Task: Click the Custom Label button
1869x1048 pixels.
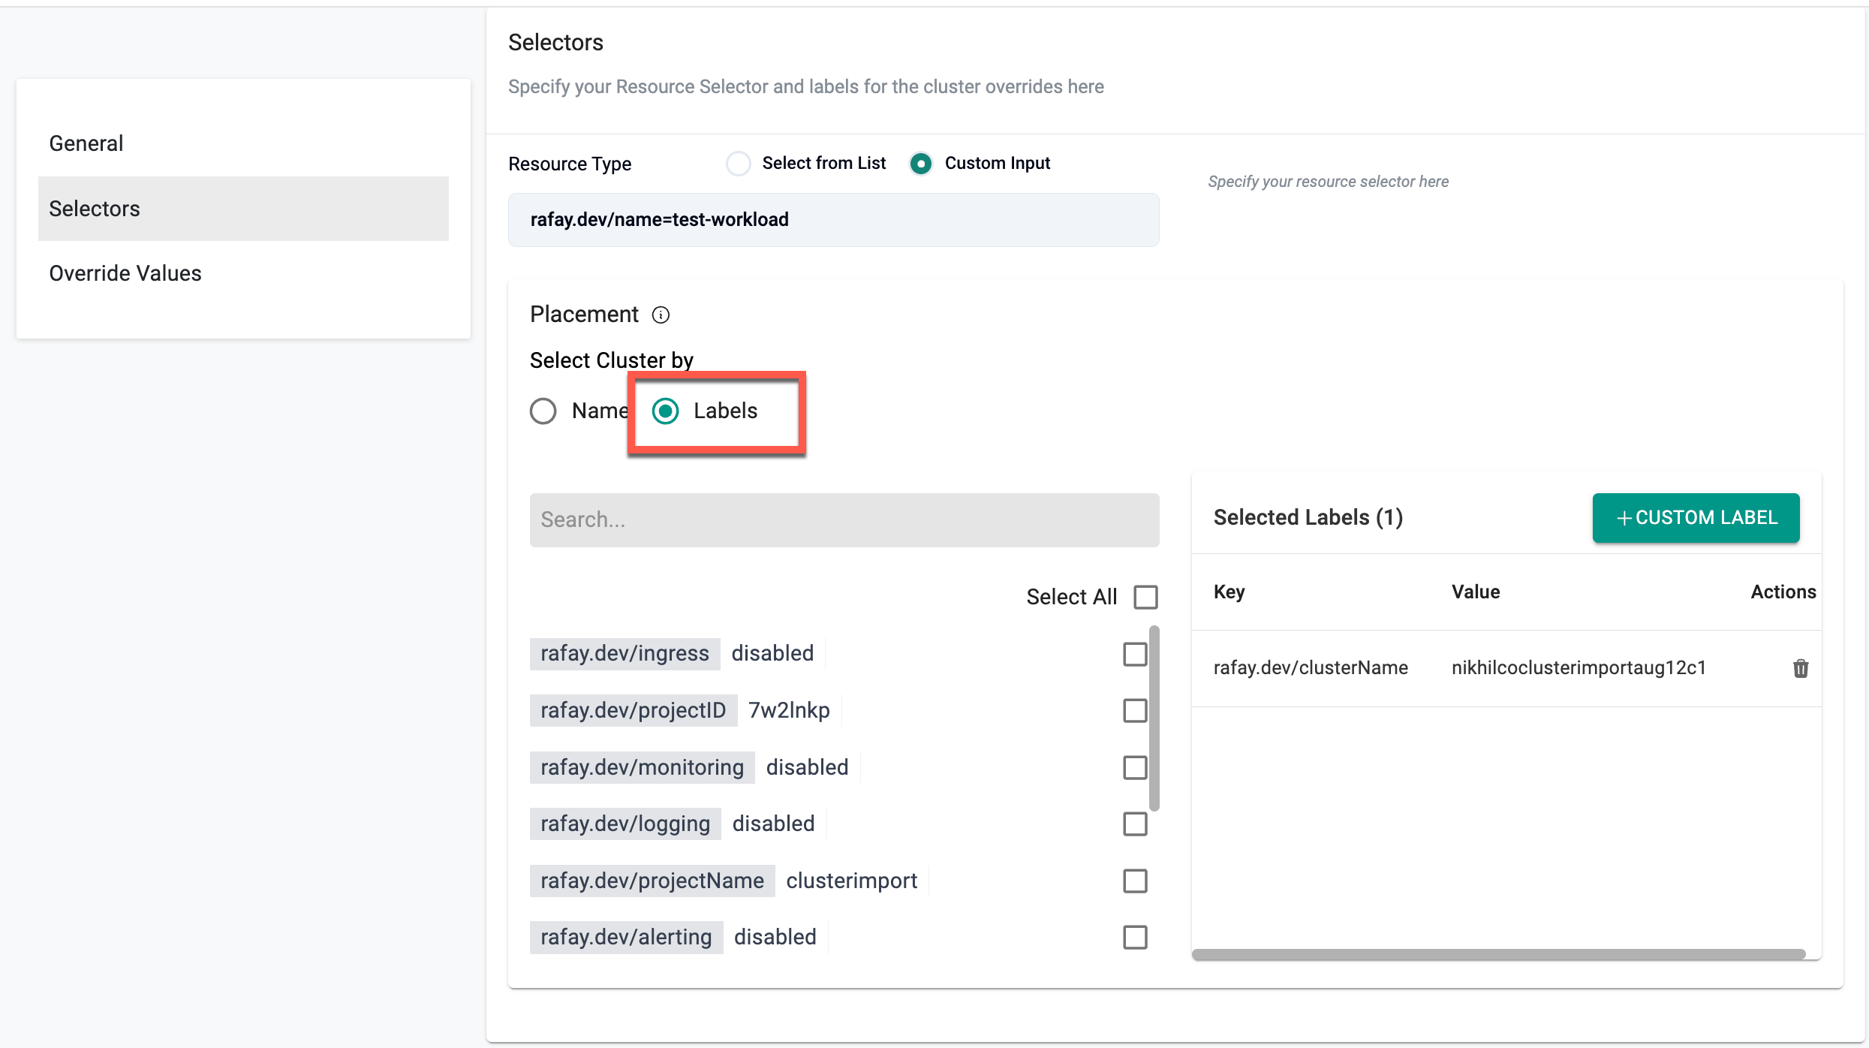Action: pyautogui.click(x=1696, y=518)
